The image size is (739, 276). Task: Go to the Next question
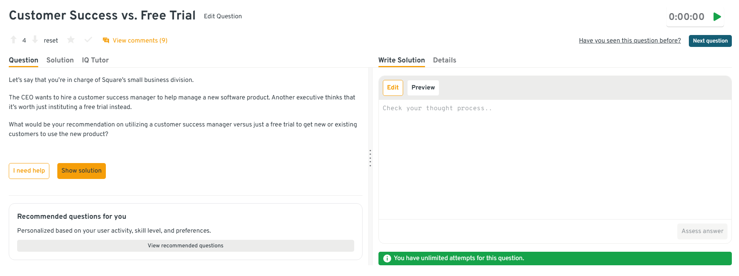710,41
